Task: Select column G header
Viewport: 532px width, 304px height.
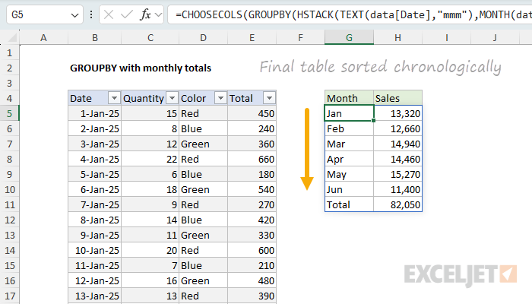Action: [x=349, y=38]
